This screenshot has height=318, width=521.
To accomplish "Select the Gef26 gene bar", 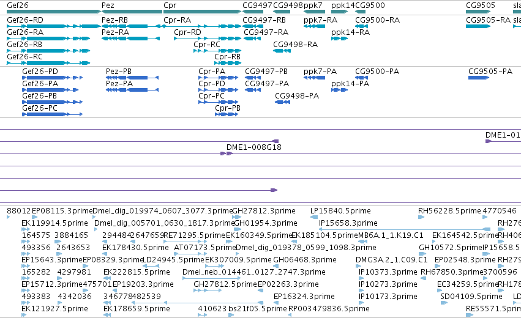I will tap(54, 12).
